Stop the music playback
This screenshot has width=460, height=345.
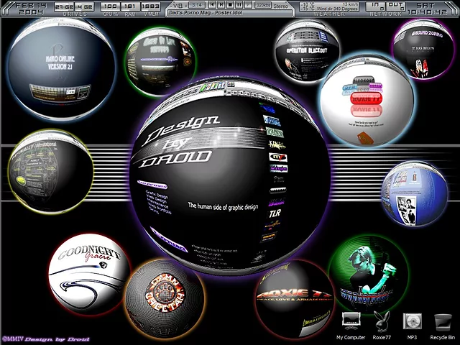[x=231, y=6]
